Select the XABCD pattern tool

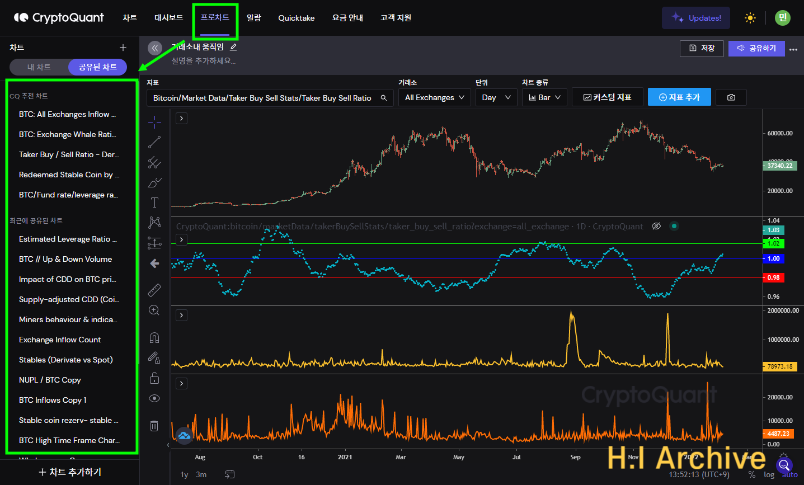pos(154,223)
